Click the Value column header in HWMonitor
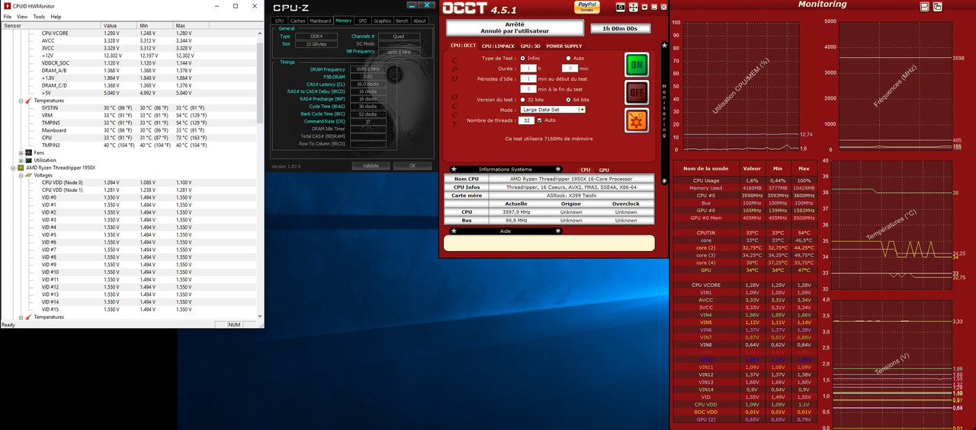 pyautogui.click(x=120, y=26)
